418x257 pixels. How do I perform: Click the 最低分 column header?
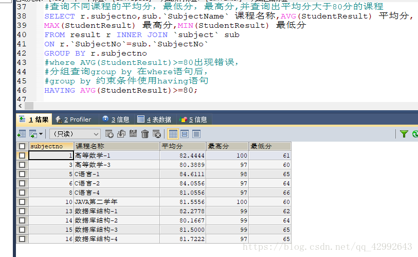270,146
